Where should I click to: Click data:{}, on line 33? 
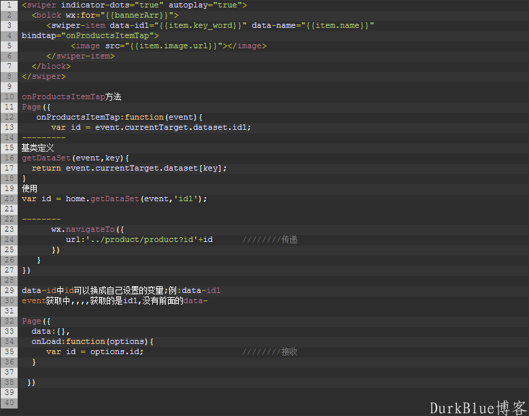point(50,331)
